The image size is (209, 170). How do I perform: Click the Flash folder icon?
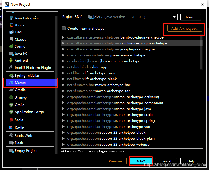pos(11,143)
